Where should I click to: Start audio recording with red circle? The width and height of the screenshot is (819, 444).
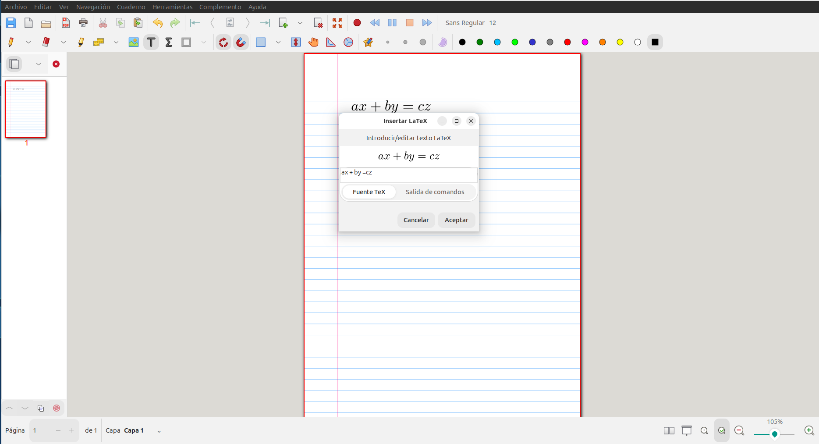357,23
